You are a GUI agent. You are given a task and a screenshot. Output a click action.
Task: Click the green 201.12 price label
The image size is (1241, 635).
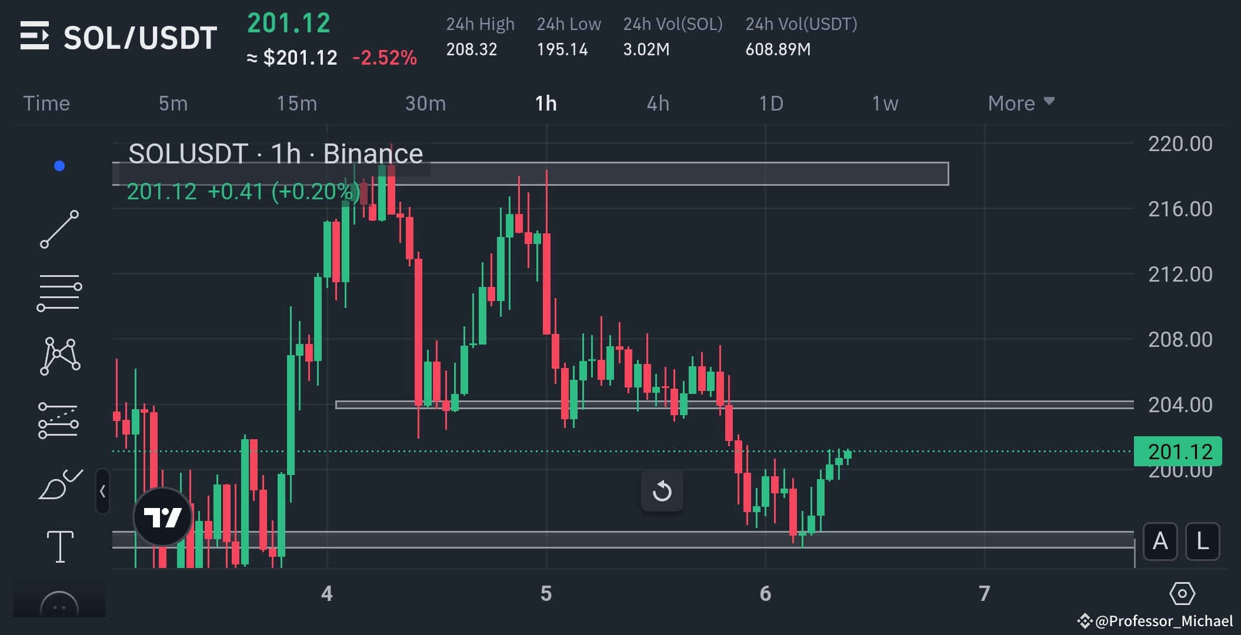click(x=1178, y=452)
